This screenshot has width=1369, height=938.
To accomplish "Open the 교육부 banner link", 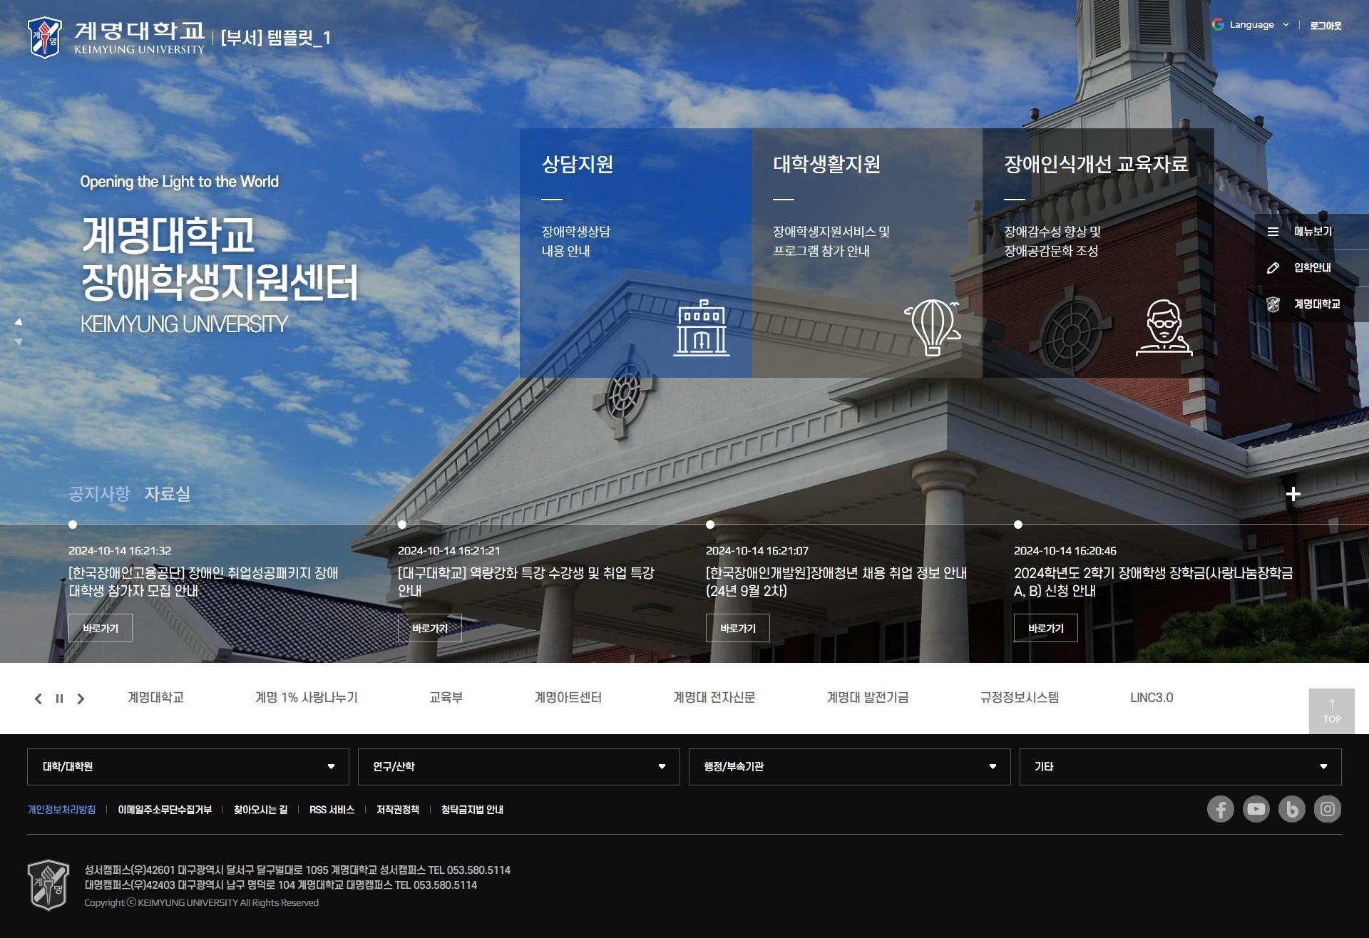I will pyautogui.click(x=446, y=698).
